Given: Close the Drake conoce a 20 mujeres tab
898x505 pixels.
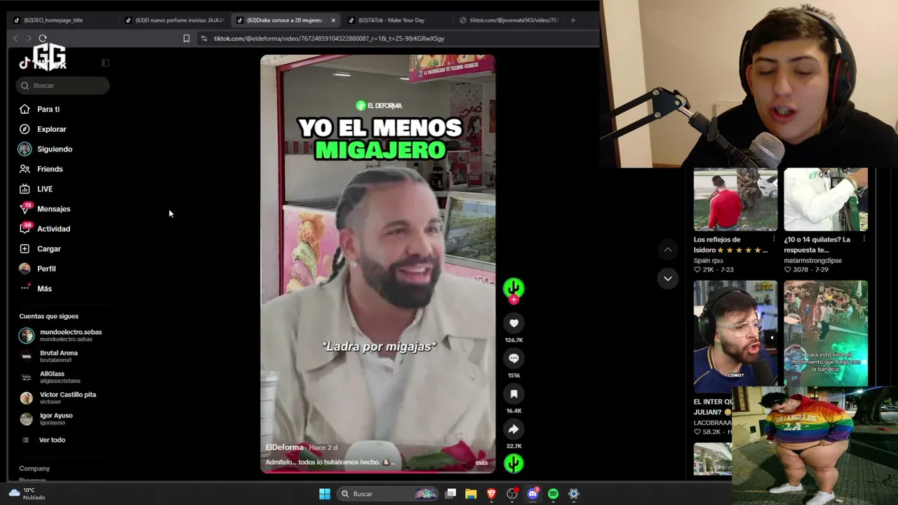Looking at the screenshot, I should tap(333, 20).
